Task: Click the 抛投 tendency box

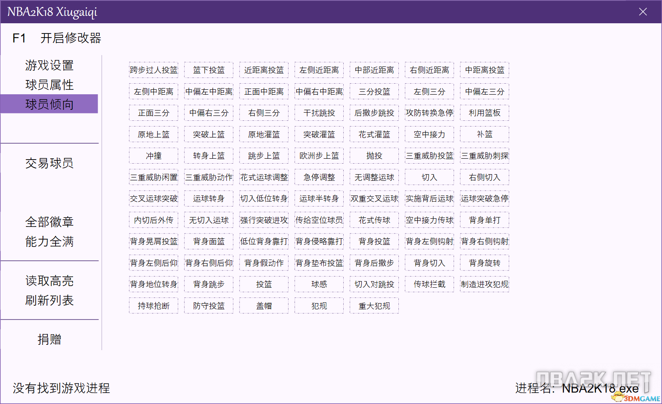Action: click(x=374, y=155)
